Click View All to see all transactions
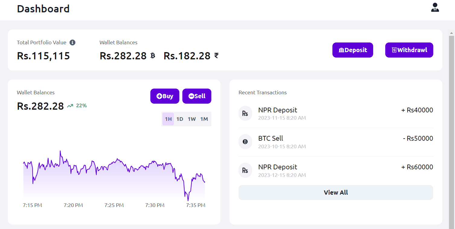Viewport: 455px width, 229px height. point(336,192)
